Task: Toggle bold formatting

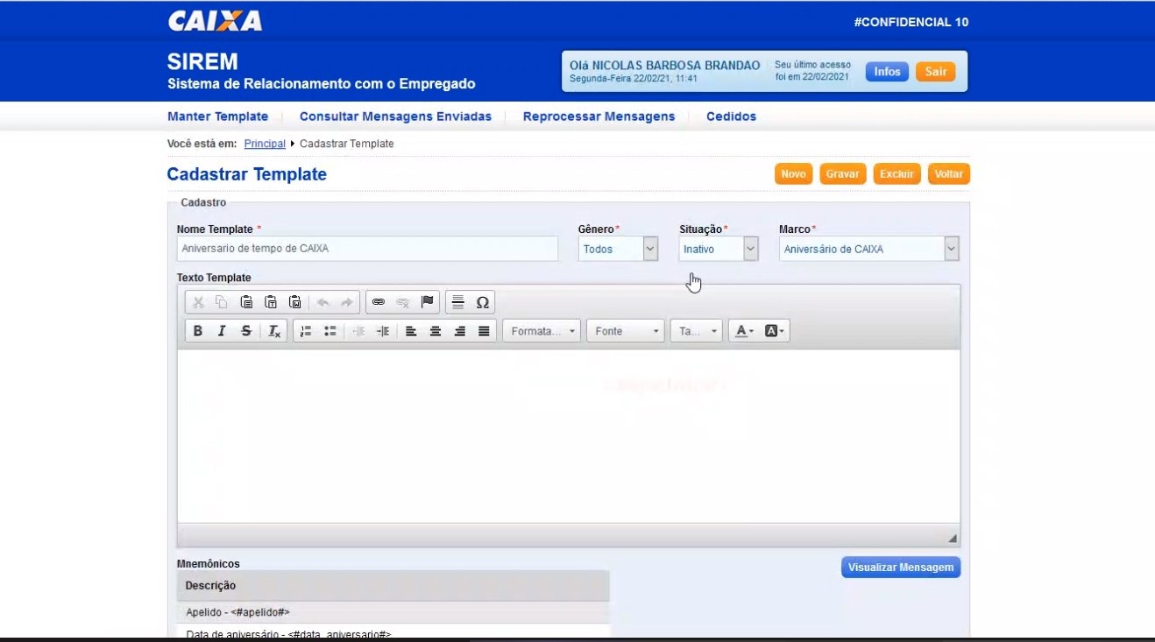Action: 198,331
